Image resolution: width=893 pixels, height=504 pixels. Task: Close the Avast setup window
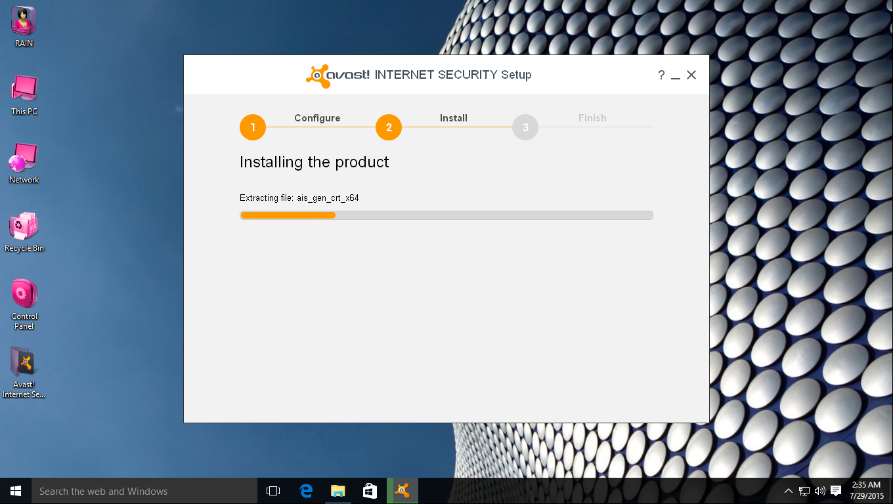691,75
